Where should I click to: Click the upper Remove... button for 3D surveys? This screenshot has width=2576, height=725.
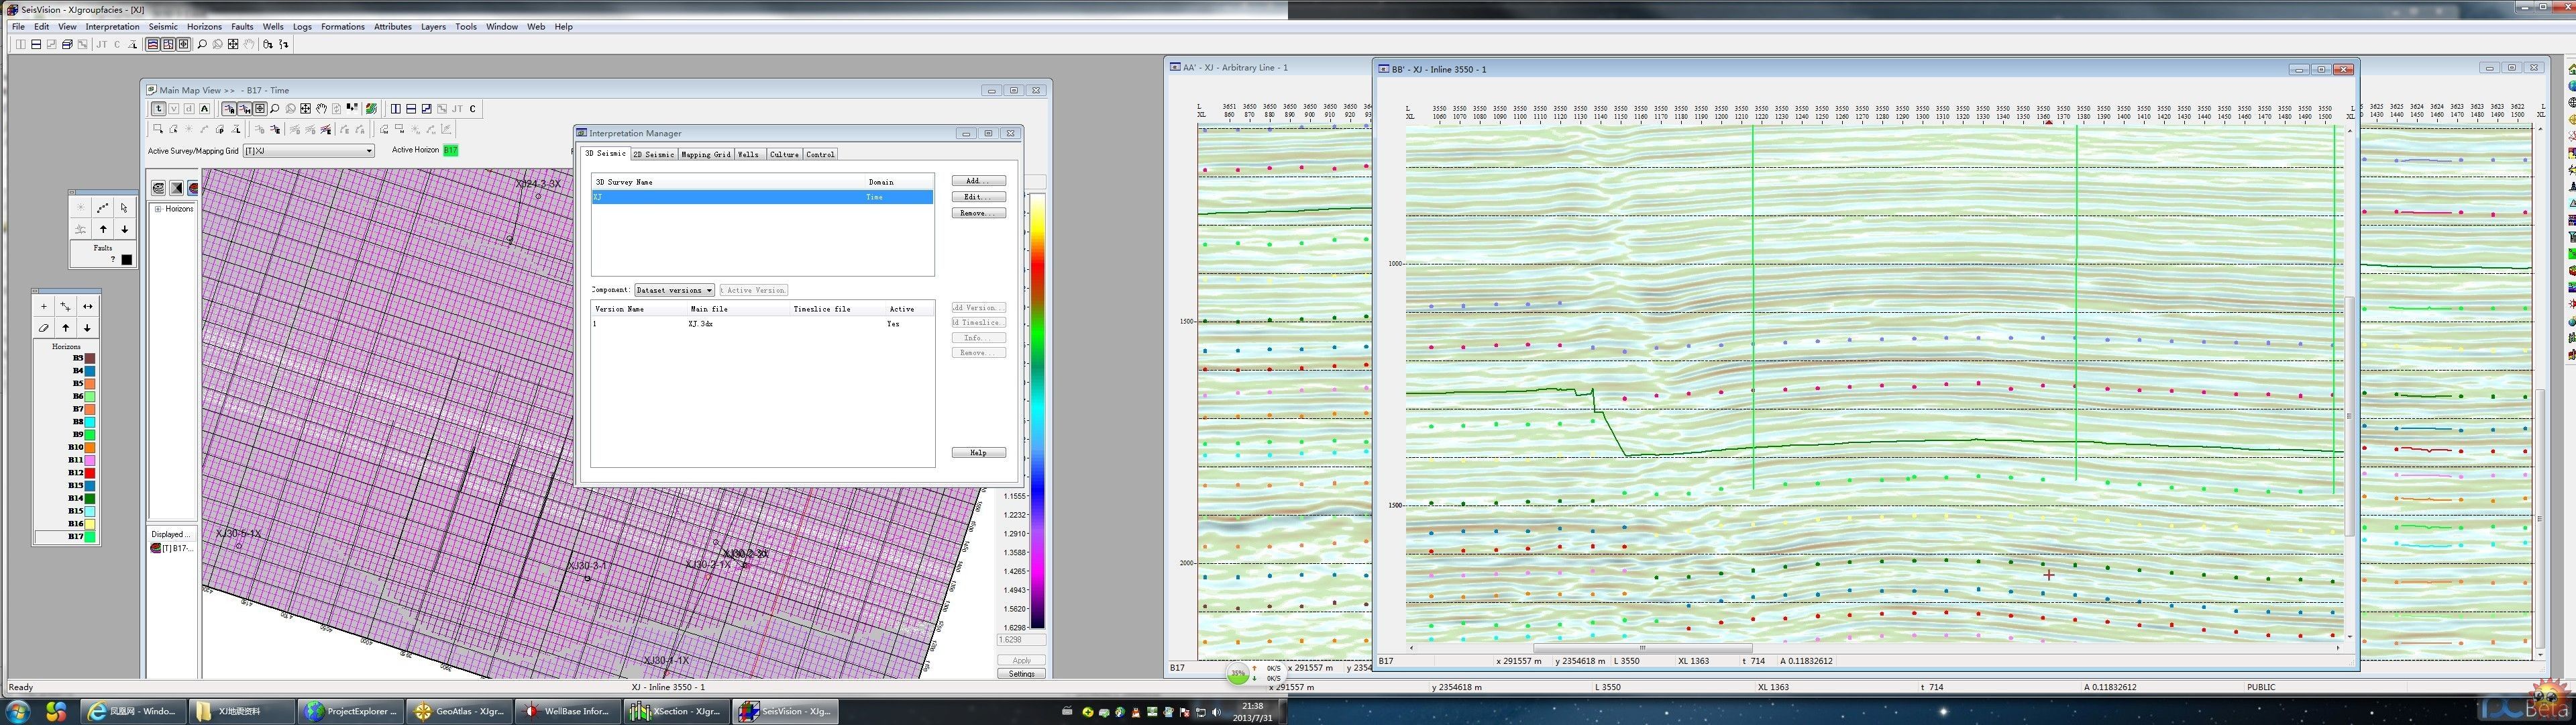click(x=978, y=213)
